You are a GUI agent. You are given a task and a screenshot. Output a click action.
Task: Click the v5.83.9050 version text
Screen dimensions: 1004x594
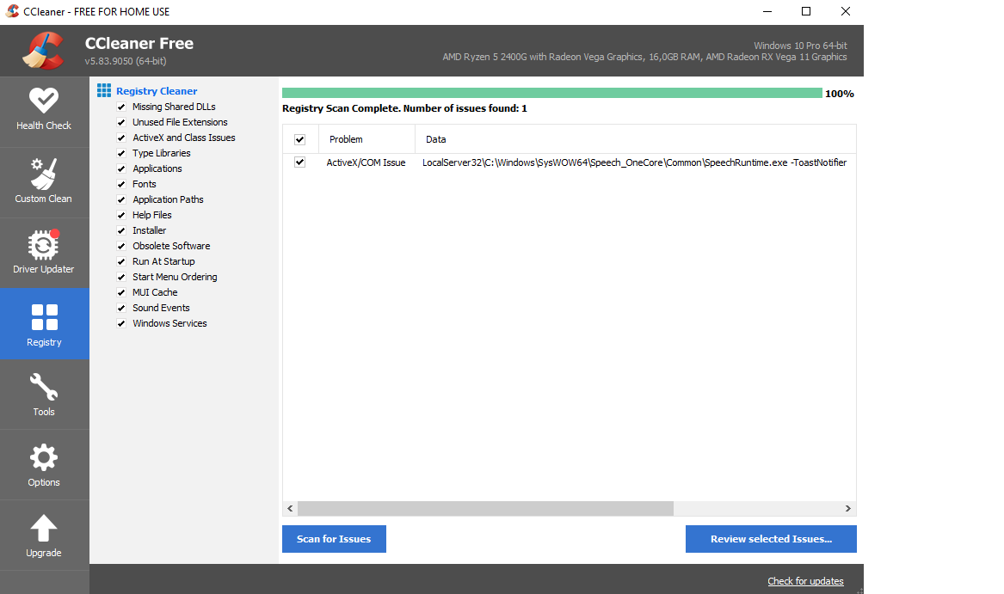(x=126, y=61)
